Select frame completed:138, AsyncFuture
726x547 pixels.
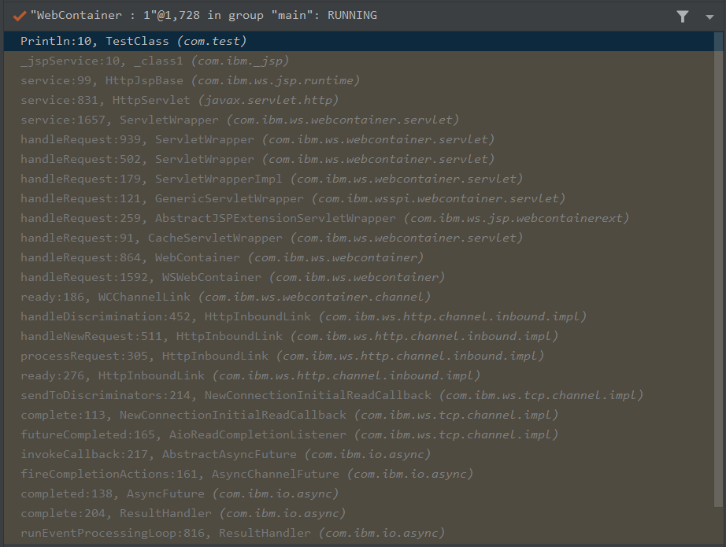click(359, 493)
